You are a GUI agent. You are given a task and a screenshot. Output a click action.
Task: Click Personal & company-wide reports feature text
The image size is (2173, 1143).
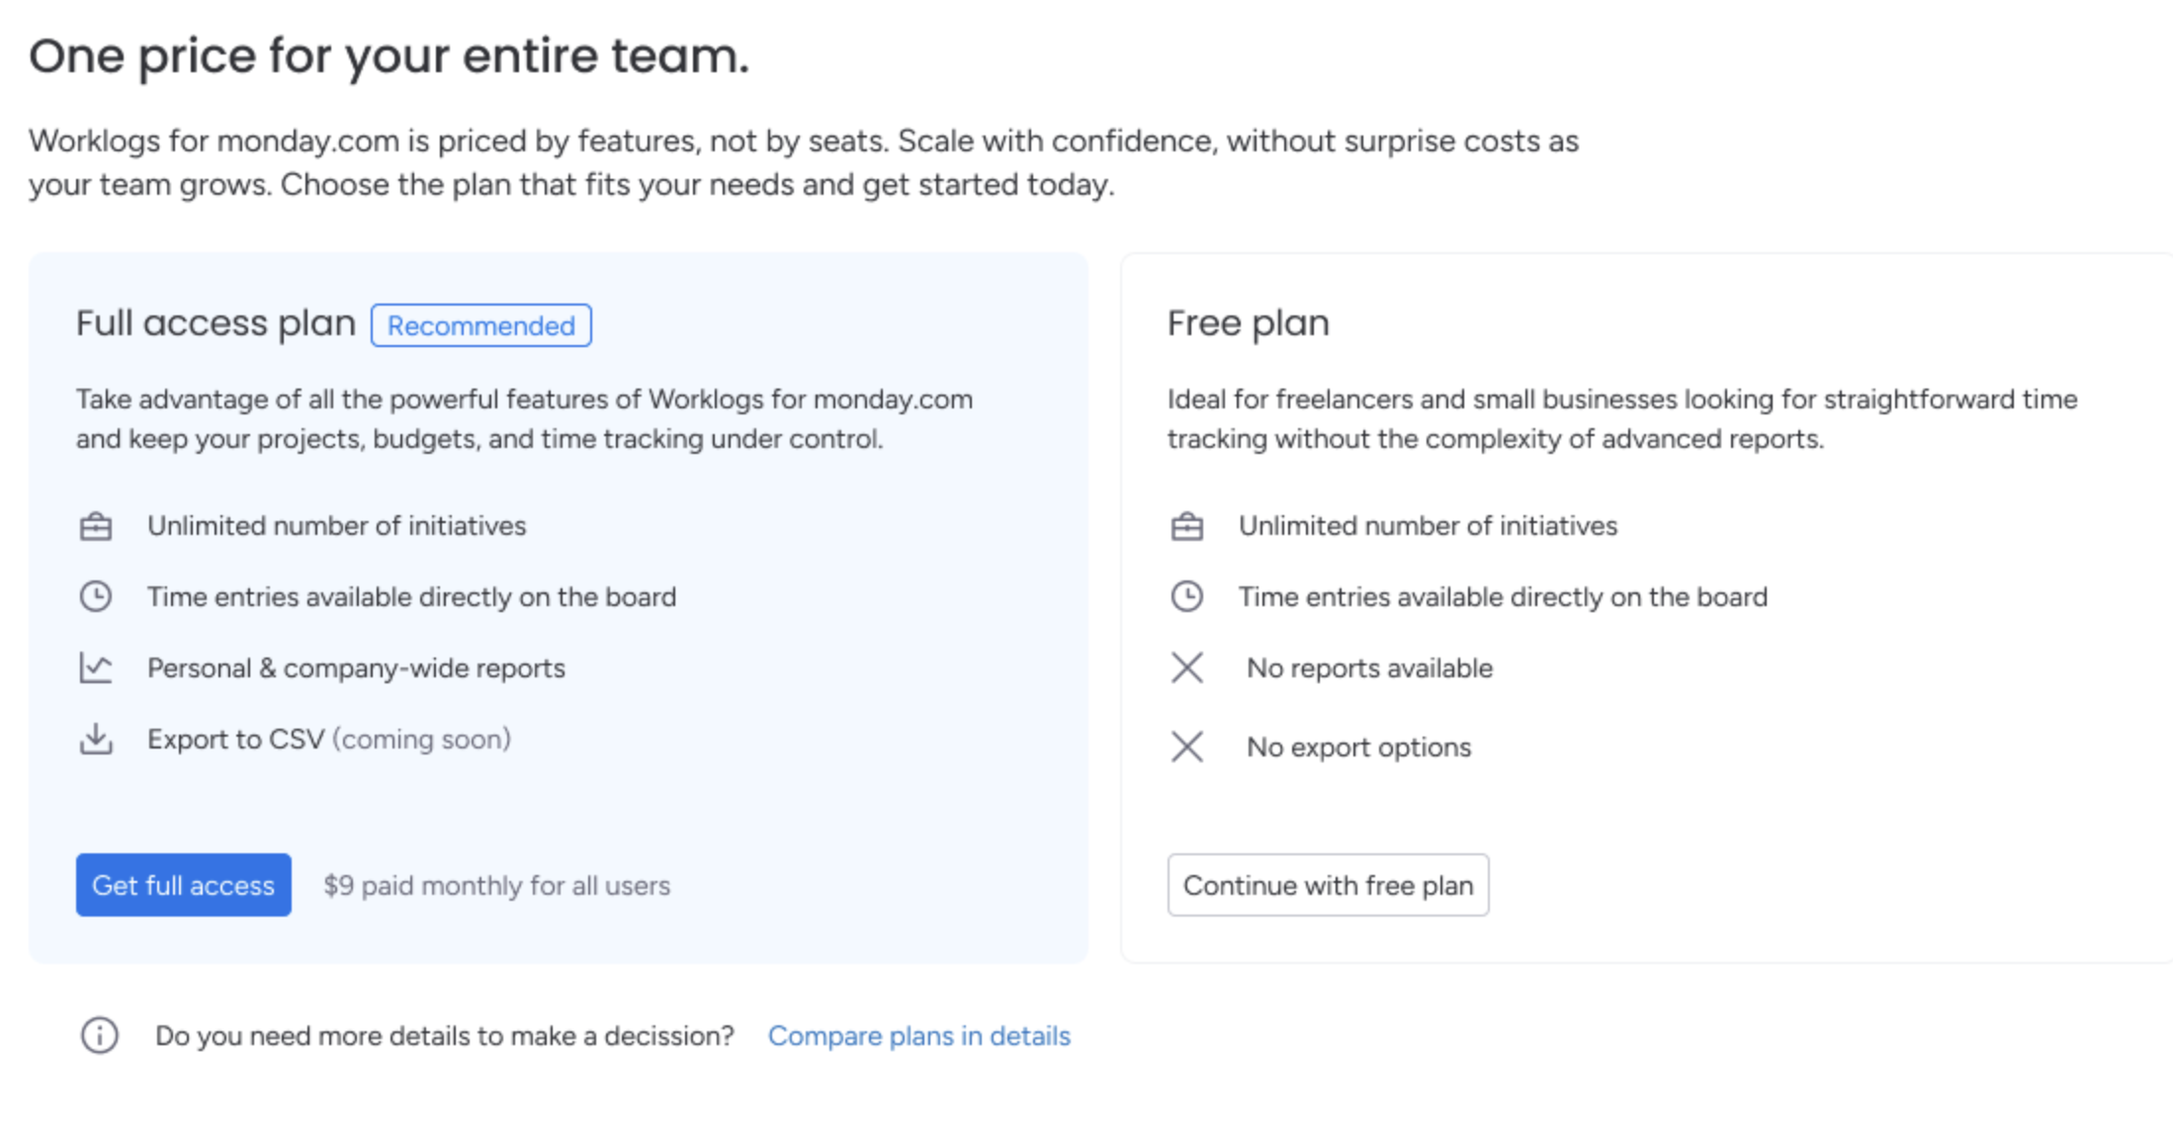click(356, 667)
